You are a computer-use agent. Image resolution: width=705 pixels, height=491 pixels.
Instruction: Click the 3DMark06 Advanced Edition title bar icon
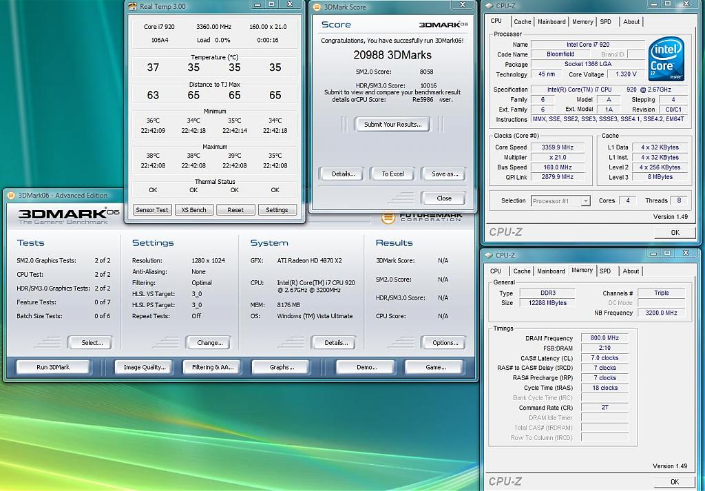click(11, 195)
